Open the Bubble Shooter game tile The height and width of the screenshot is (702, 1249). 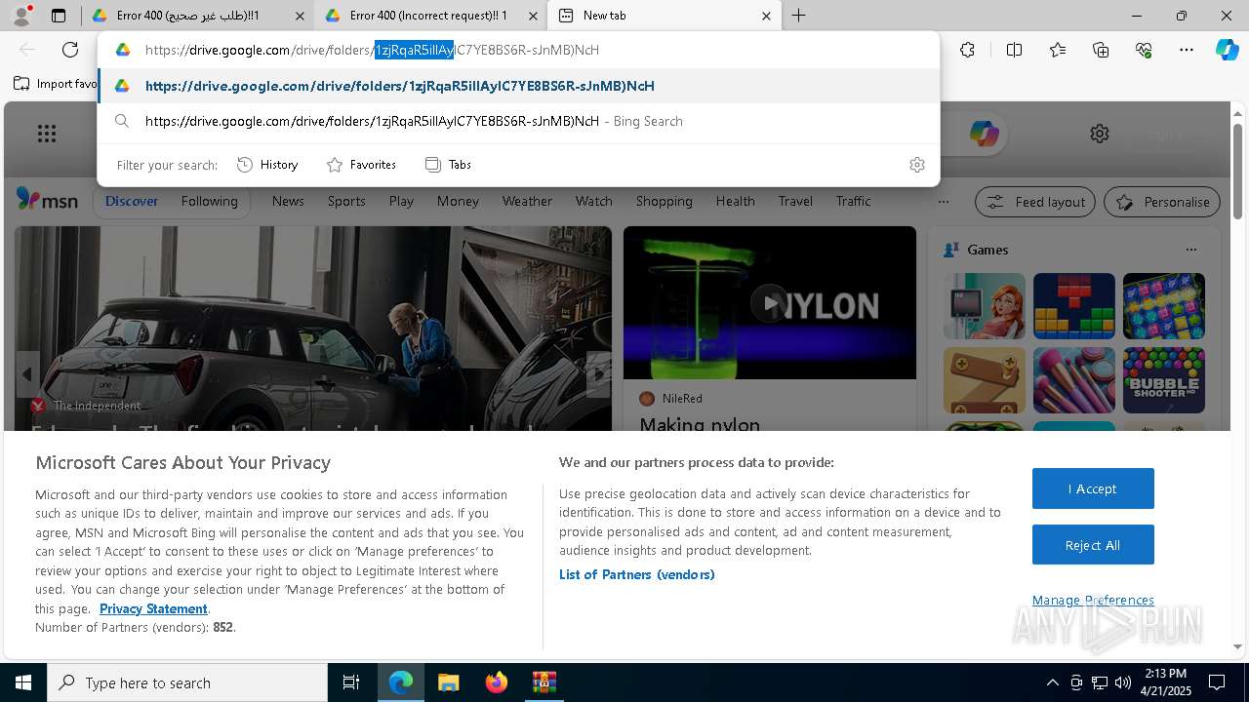click(x=1163, y=380)
